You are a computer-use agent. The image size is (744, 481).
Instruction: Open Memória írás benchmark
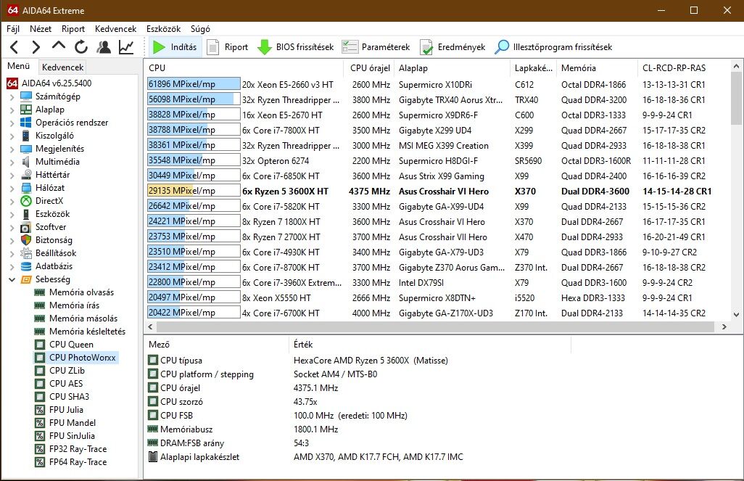74,305
